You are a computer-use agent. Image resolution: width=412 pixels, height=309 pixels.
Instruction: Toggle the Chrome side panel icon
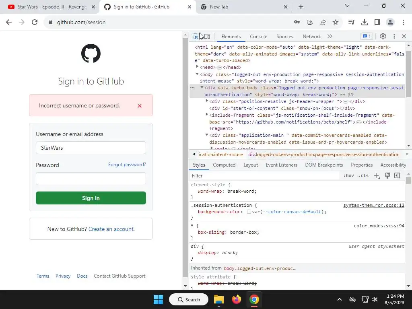pyautogui.click(x=377, y=23)
